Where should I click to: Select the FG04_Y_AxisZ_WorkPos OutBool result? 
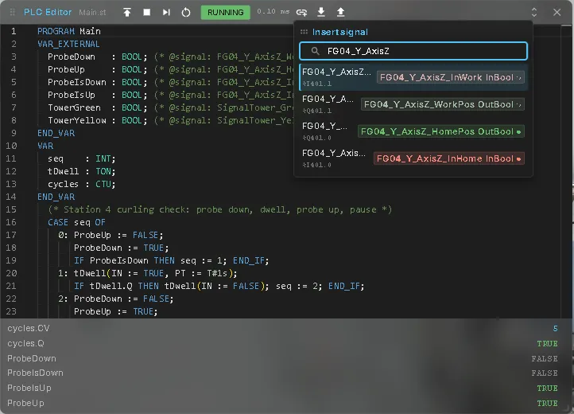pyautogui.click(x=413, y=104)
